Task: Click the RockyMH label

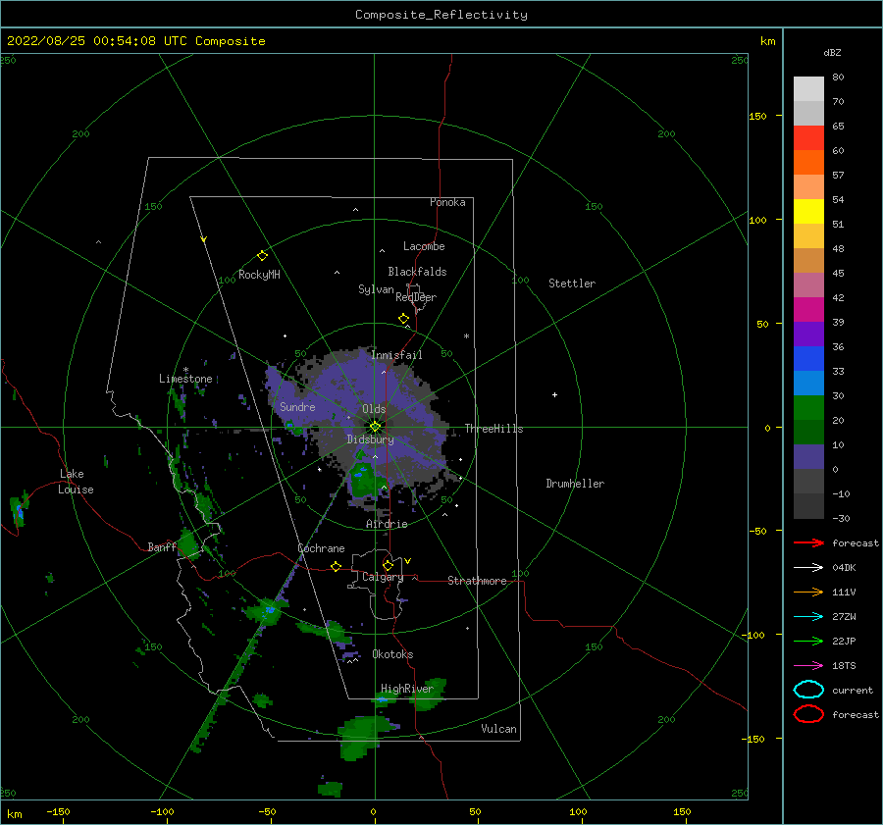Action: 259,275
